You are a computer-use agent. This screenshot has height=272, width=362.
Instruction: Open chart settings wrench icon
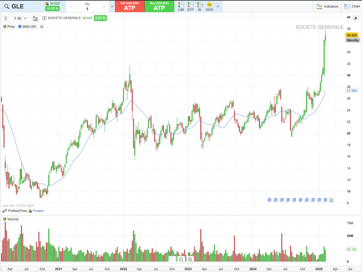point(356,18)
